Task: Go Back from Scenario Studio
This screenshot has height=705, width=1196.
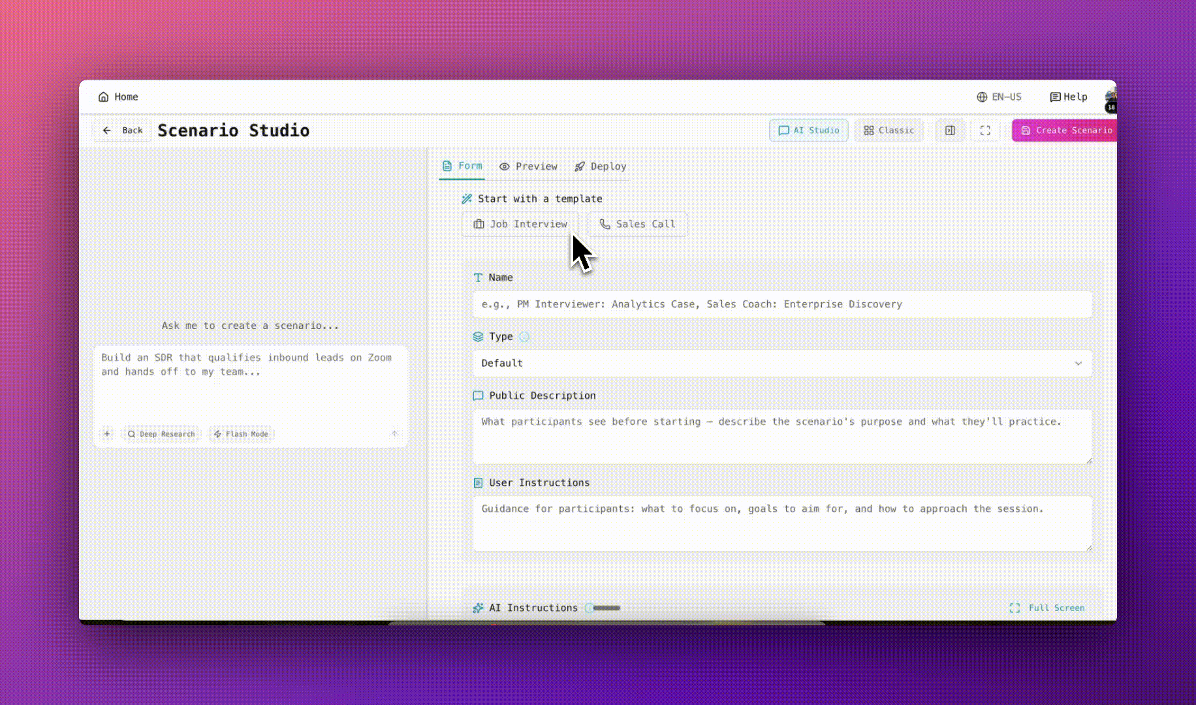Action: (123, 131)
